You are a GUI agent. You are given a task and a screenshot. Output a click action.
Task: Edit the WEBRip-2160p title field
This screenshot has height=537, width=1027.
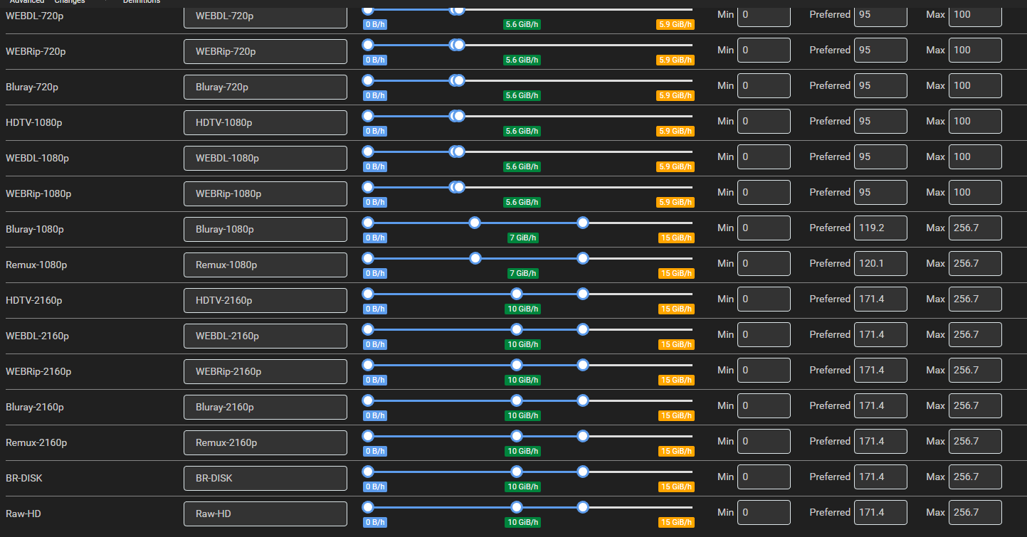(265, 371)
